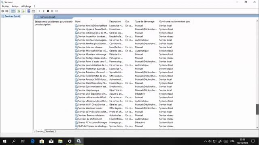Select Service KtmRm pour Distributed row
This screenshot has height=145, width=259.
pos(124,43)
